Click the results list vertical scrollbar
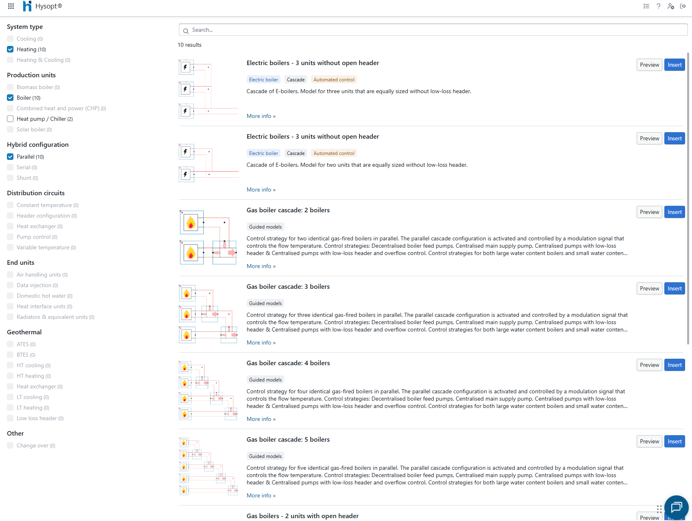The image size is (692, 521). 688,198
